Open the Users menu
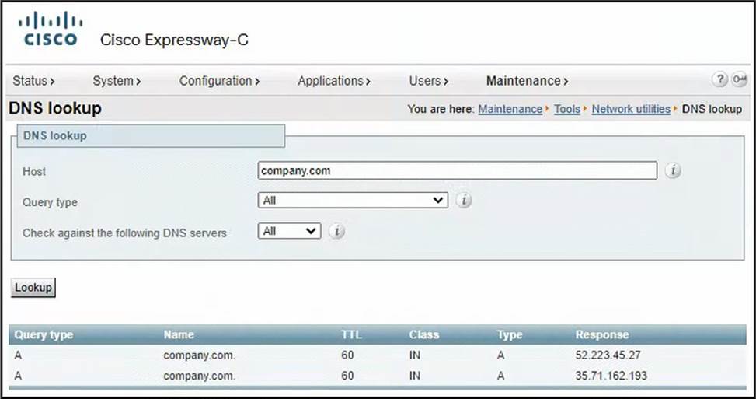Viewport: 756px width, 399px height. pyautogui.click(x=429, y=81)
